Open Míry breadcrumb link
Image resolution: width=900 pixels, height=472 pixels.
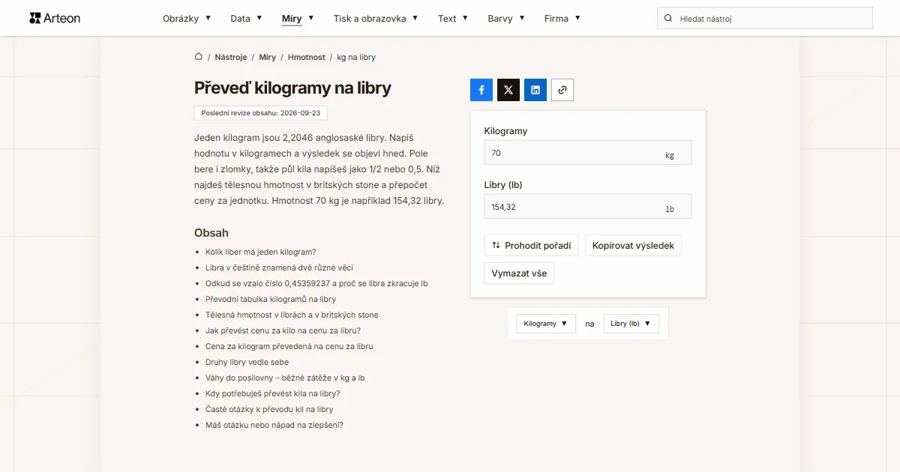pos(267,57)
